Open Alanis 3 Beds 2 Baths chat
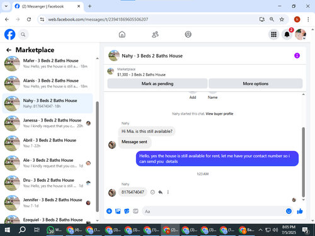 (x=47, y=83)
